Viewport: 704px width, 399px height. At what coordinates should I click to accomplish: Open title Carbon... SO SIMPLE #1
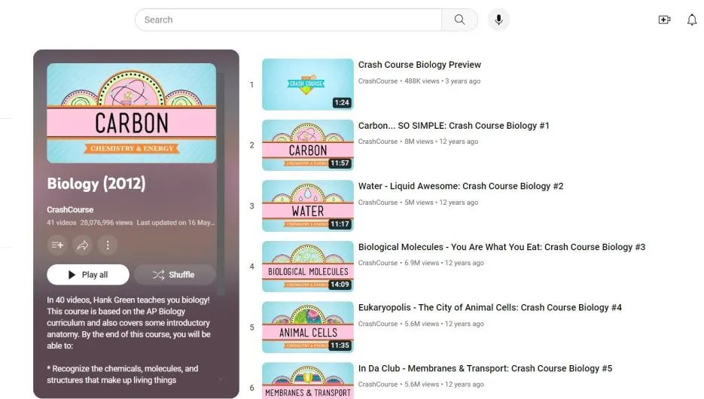tap(453, 126)
